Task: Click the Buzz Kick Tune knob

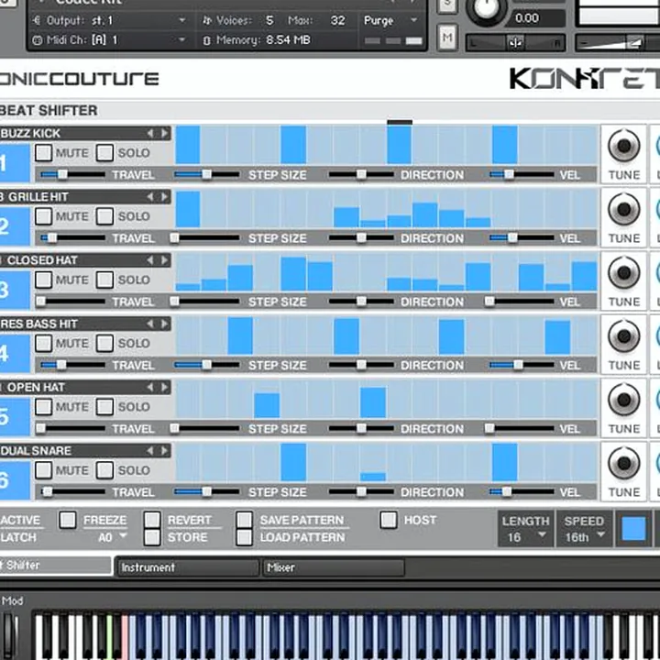Action: click(x=624, y=146)
